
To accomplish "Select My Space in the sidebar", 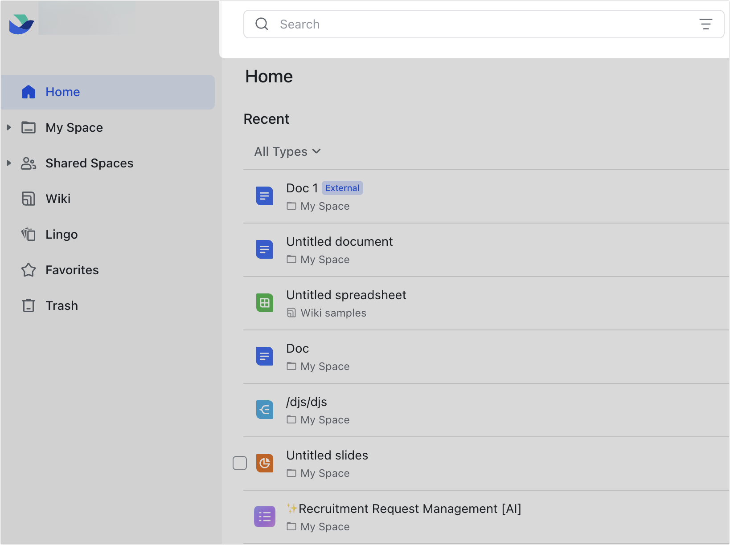I will click(74, 127).
